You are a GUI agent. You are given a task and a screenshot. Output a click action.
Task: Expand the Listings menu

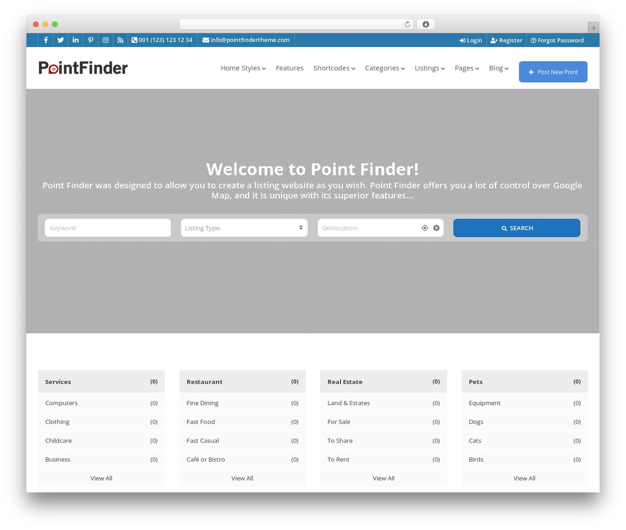click(430, 68)
